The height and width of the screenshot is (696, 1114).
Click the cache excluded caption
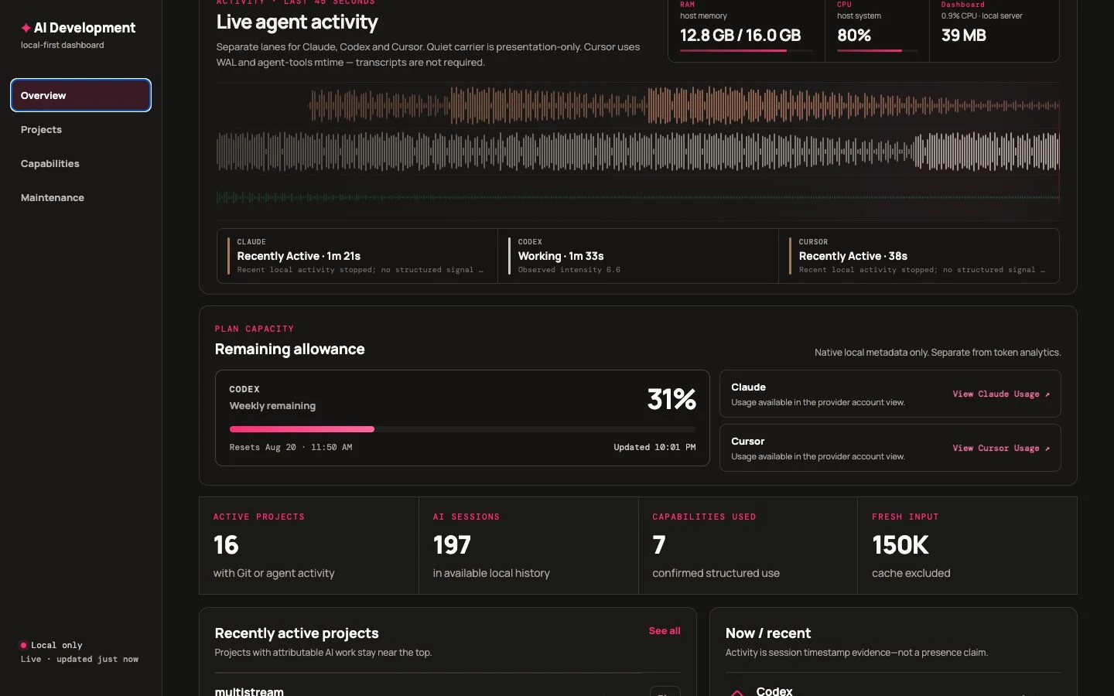(x=911, y=573)
